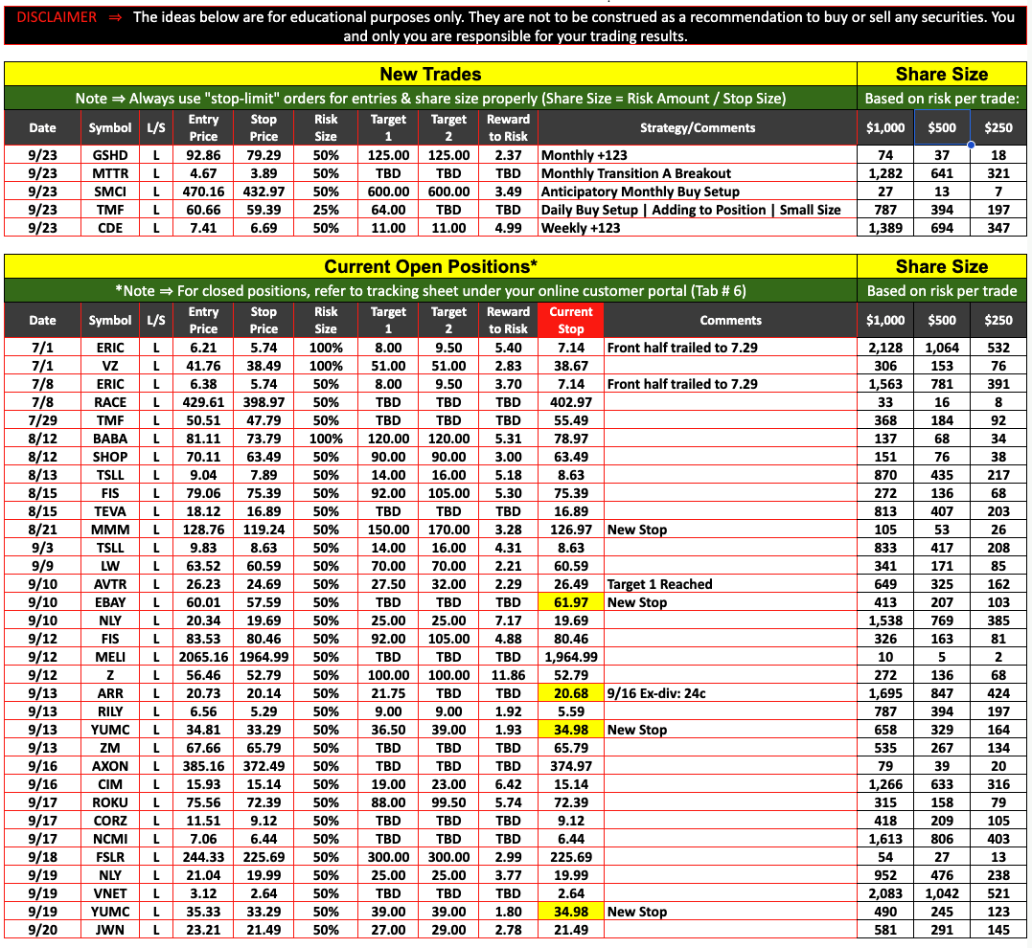
Task: Select the MELI entry price 2065.16
Action: point(203,657)
